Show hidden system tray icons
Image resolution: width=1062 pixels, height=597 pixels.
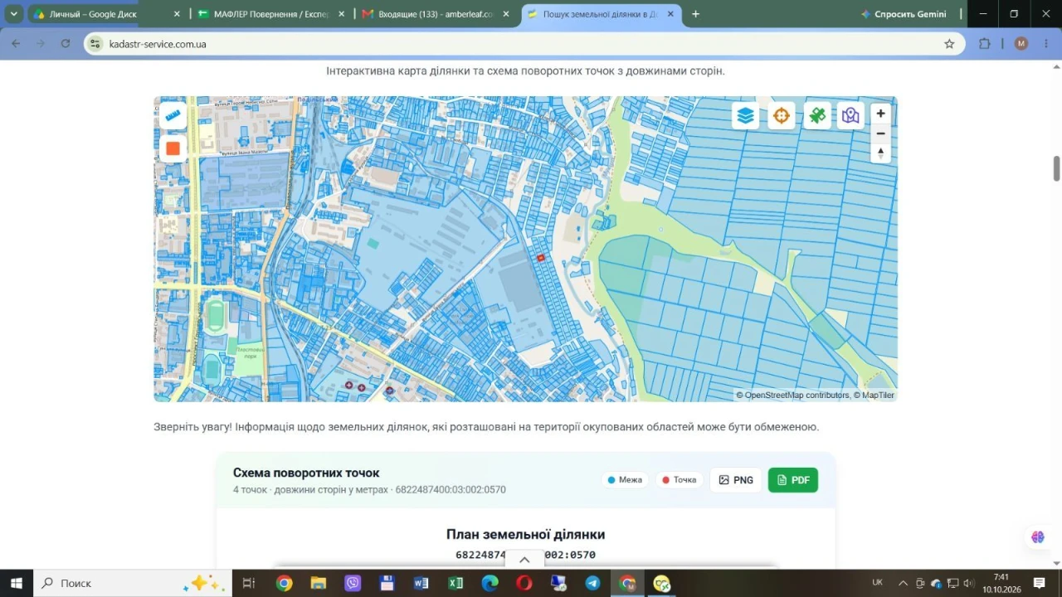click(x=904, y=583)
